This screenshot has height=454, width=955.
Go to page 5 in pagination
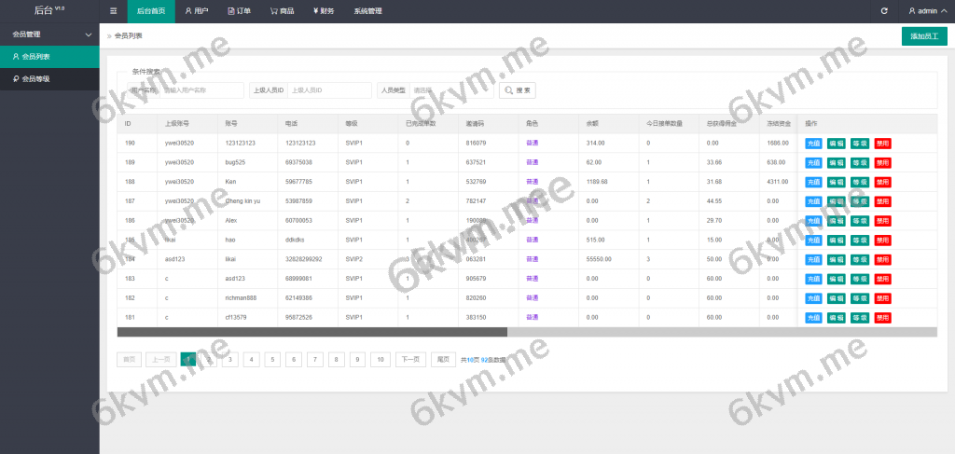[x=271, y=359]
